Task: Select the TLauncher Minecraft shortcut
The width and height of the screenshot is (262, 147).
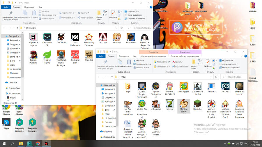Action: coord(197,105)
